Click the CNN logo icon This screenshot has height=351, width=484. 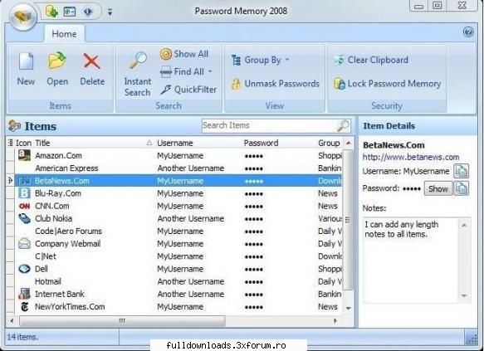click(x=24, y=206)
